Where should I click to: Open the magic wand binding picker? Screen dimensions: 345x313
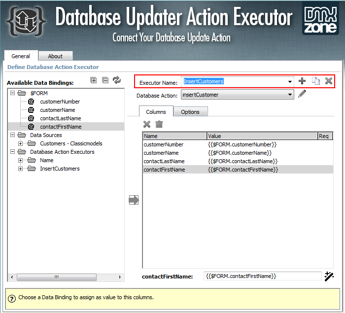click(x=329, y=277)
